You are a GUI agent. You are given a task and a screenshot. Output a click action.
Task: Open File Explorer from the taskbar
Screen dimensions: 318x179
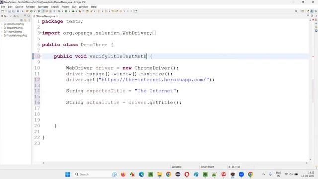tap(159, 174)
